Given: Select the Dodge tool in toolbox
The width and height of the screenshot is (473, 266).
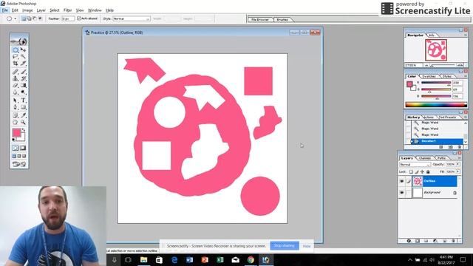Looking at the screenshot, I should click(x=23, y=92).
